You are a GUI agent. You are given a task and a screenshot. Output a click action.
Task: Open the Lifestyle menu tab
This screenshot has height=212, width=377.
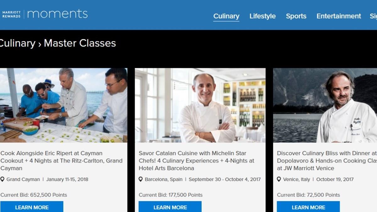(262, 16)
